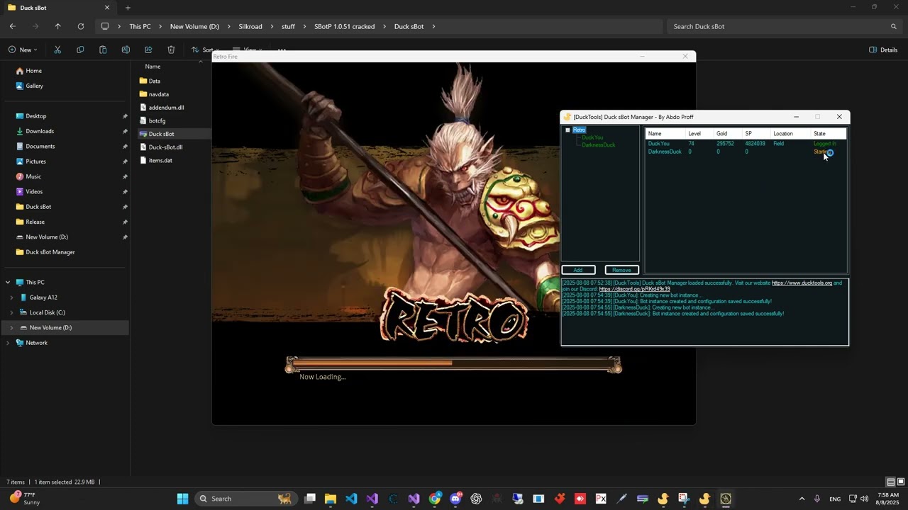
Task: Toggle the Details pane in Explorer
Action: 883,50
